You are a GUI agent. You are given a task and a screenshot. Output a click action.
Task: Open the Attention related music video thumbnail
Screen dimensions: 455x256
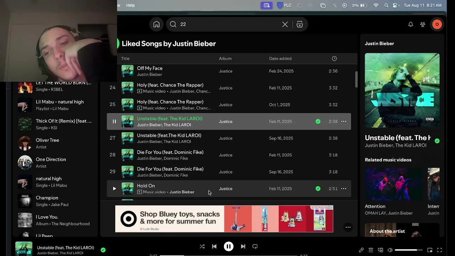pos(394,185)
